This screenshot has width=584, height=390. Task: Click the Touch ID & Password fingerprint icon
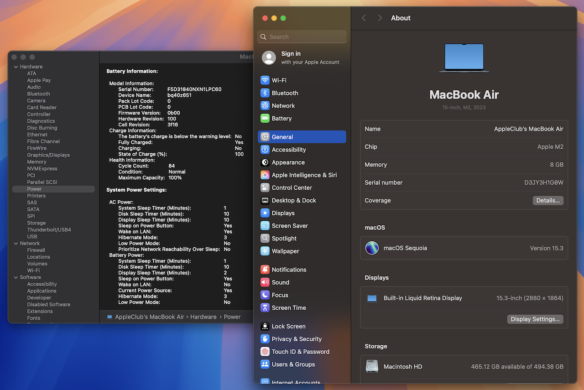point(265,352)
